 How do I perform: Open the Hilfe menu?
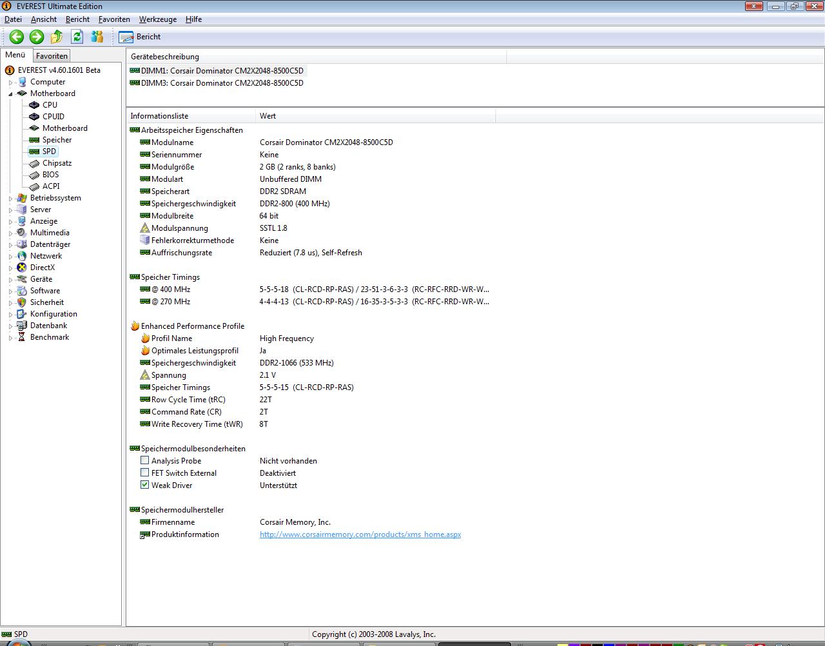[193, 19]
